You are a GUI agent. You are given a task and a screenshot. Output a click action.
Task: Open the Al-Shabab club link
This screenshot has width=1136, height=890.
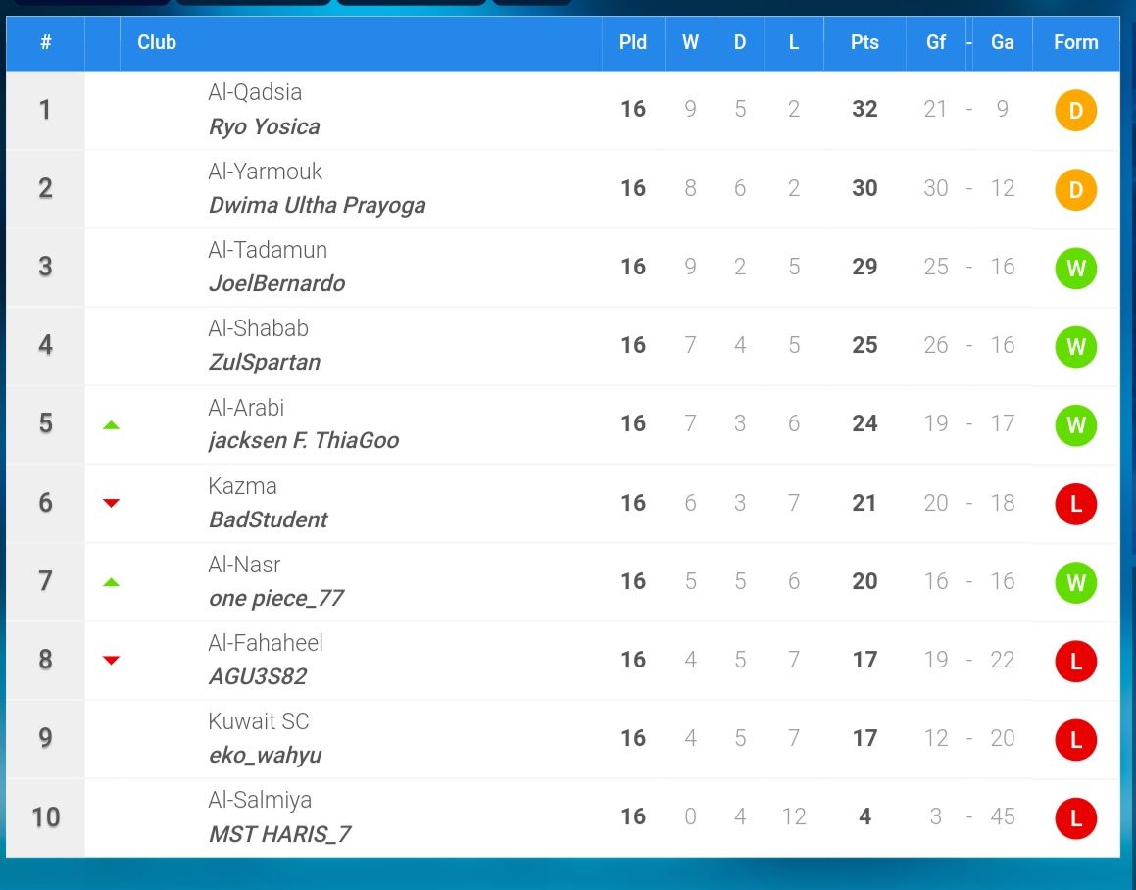pyautogui.click(x=258, y=328)
